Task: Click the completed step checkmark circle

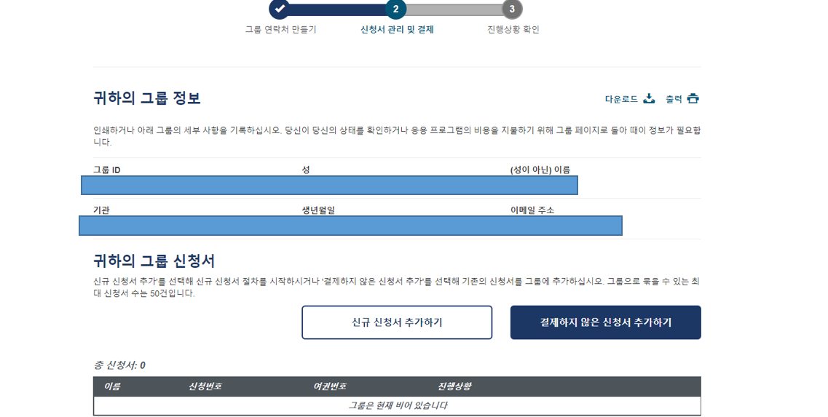Action: pyautogui.click(x=280, y=9)
